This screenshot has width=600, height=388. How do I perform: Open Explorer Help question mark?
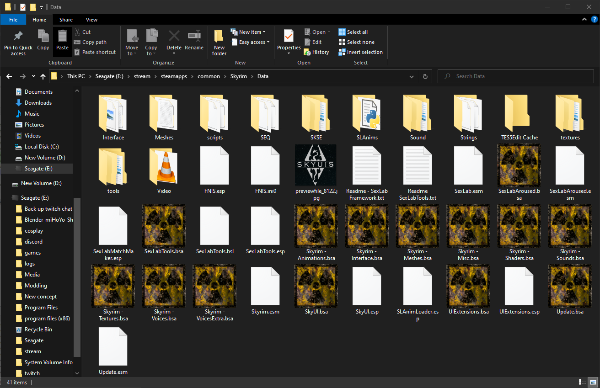[595, 20]
